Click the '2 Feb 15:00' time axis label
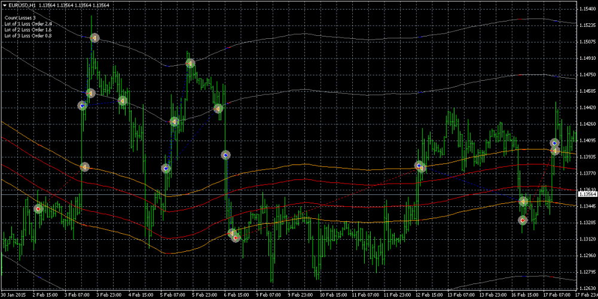598x299 pixels. tap(45, 295)
